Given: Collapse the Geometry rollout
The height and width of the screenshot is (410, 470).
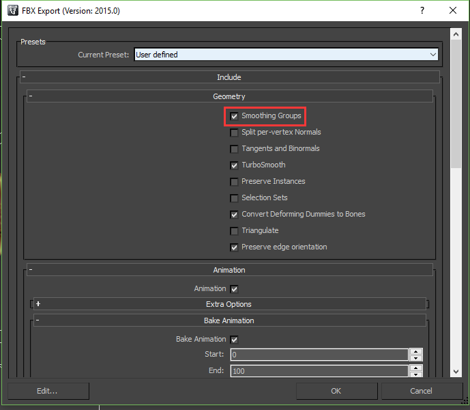Looking at the screenshot, I should tap(230, 96).
